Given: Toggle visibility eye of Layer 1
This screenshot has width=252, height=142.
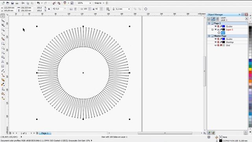Looking at the screenshot, I should [215, 30].
